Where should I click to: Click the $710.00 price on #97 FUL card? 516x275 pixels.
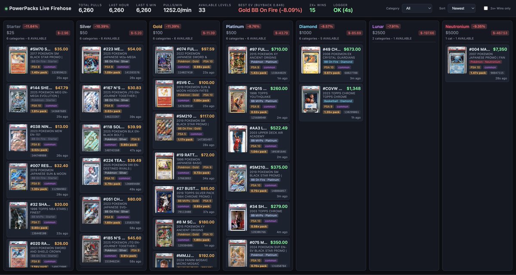point(279,49)
